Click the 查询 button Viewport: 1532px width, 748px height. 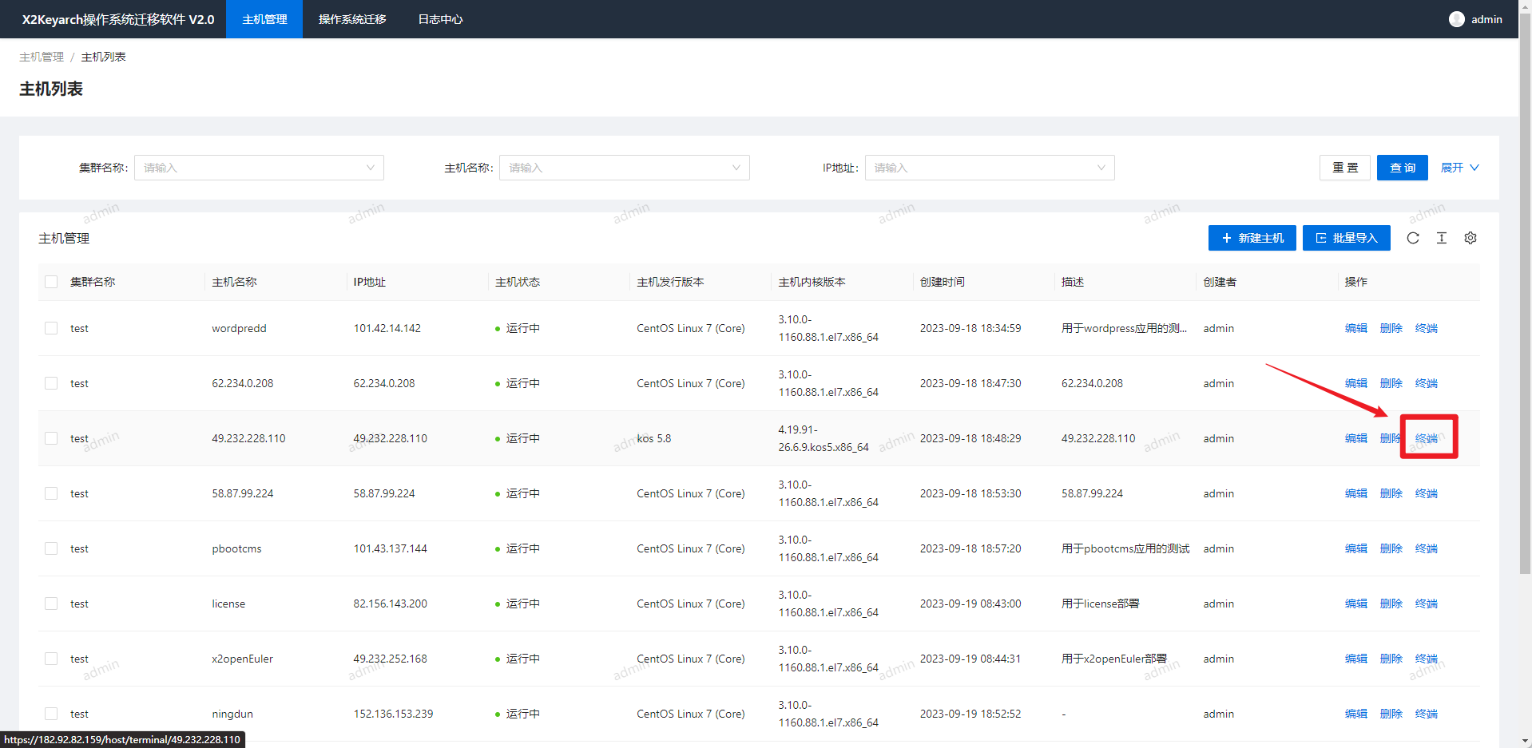click(1403, 168)
